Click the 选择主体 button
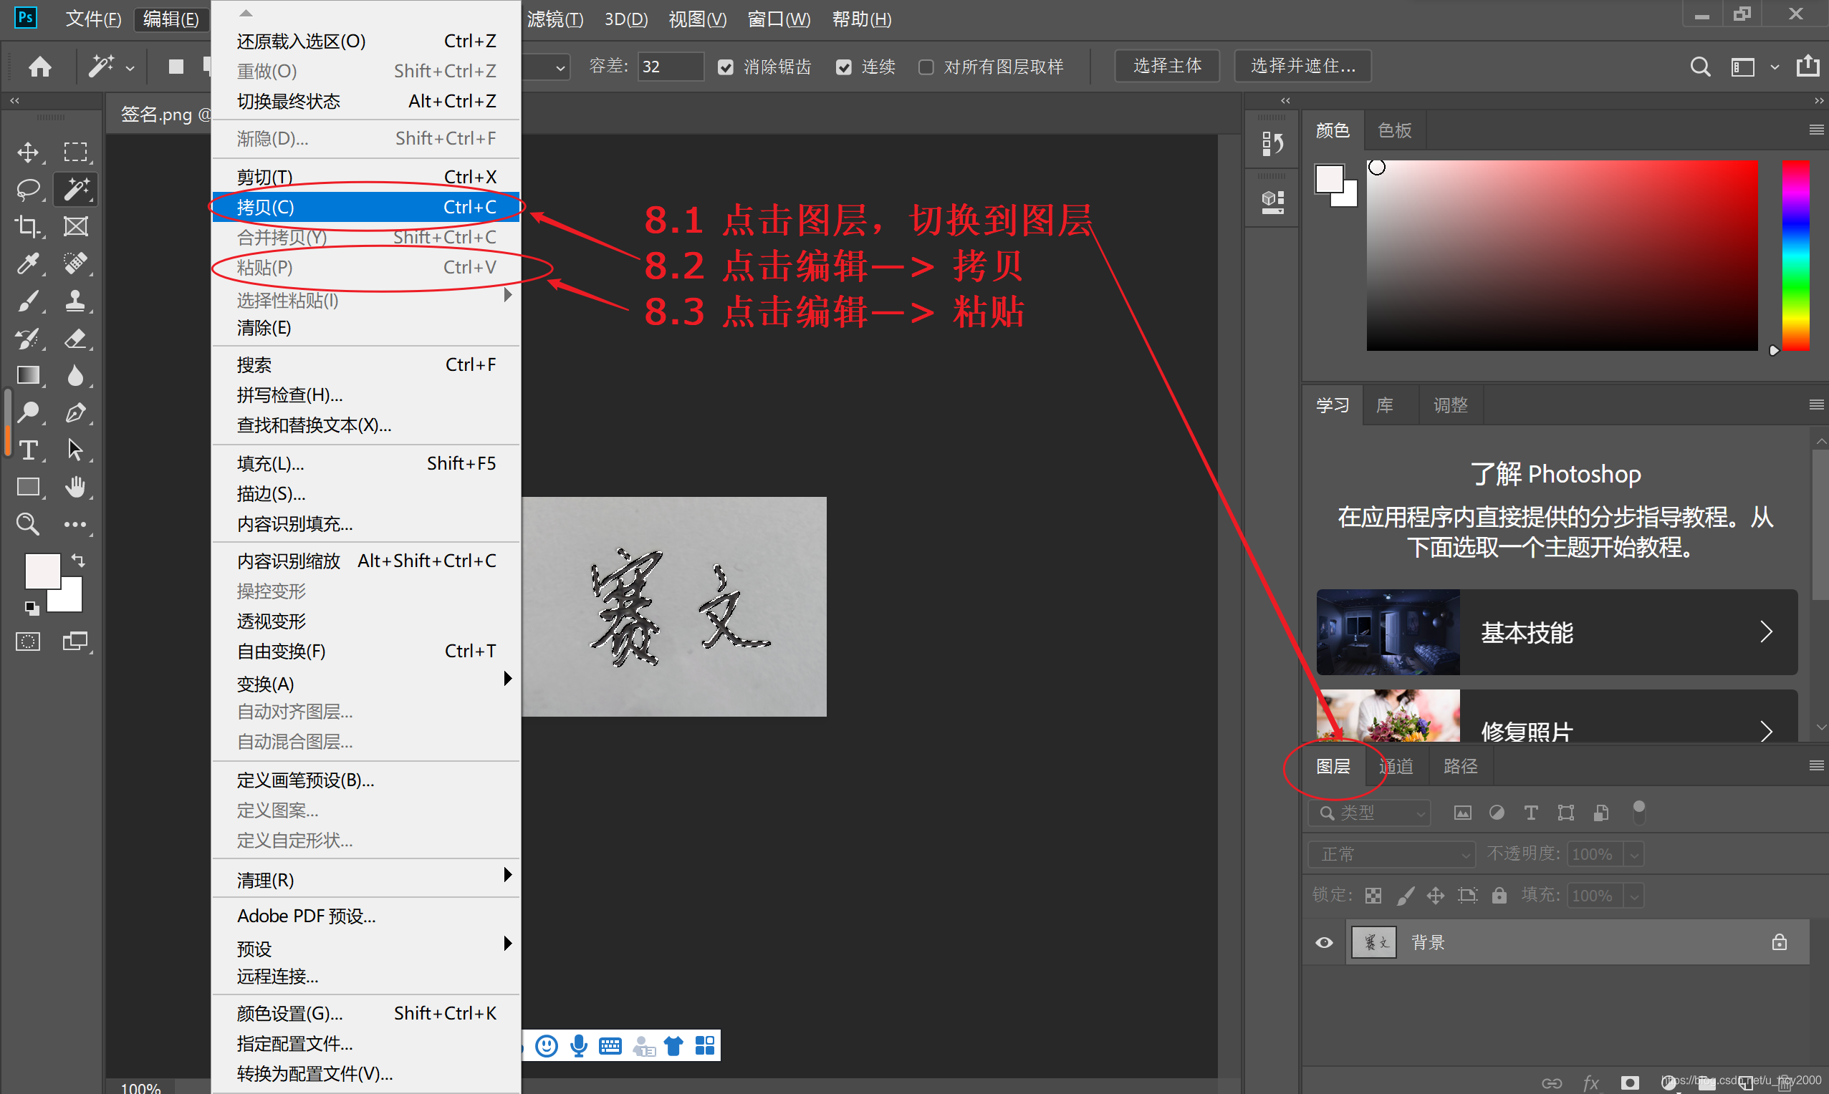This screenshot has height=1094, width=1829. pos(1167,67)
